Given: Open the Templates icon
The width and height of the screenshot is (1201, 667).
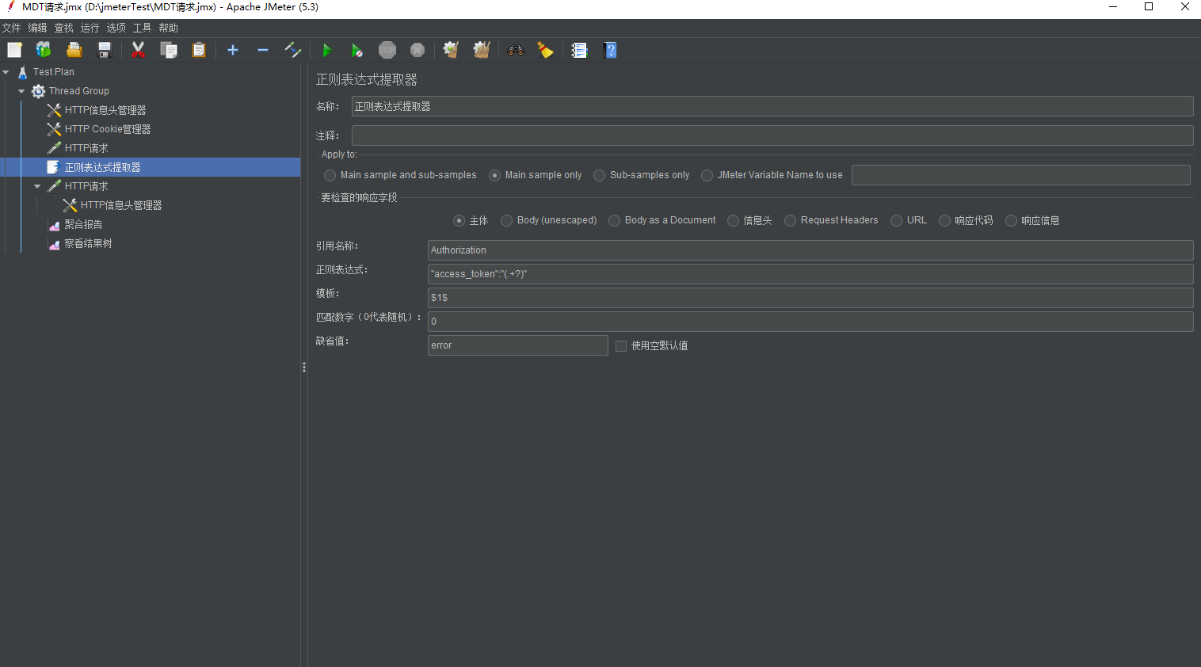Looking at the screenshot, I should 44,50.
